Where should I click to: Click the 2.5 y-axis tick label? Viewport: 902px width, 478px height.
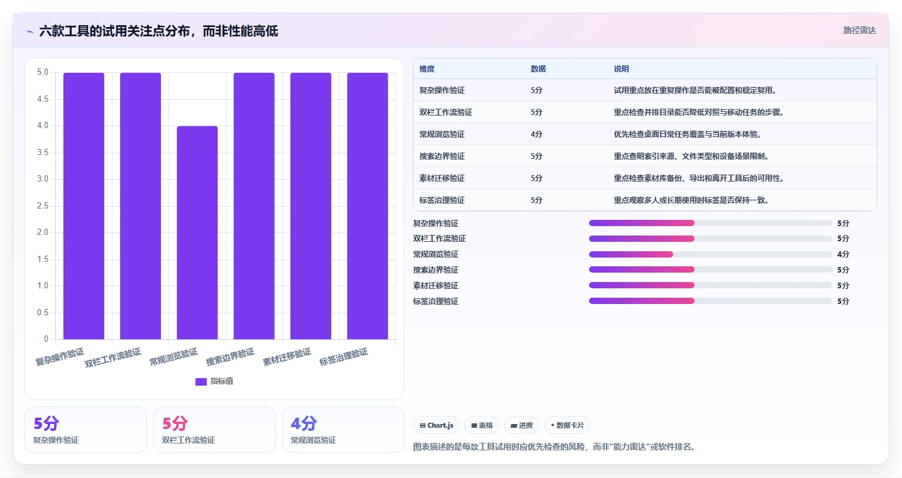pos(42,206)
